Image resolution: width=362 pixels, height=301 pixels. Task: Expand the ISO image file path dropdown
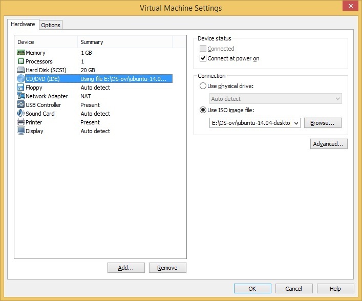pyautogui.click(x=296, y=123)
